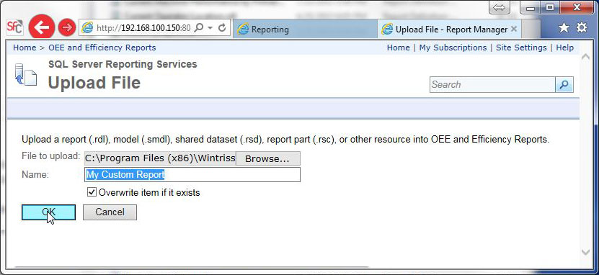Viewport: 599px width, 275px height.
Task: Open Site Settings link
Action: pos(521,48)
